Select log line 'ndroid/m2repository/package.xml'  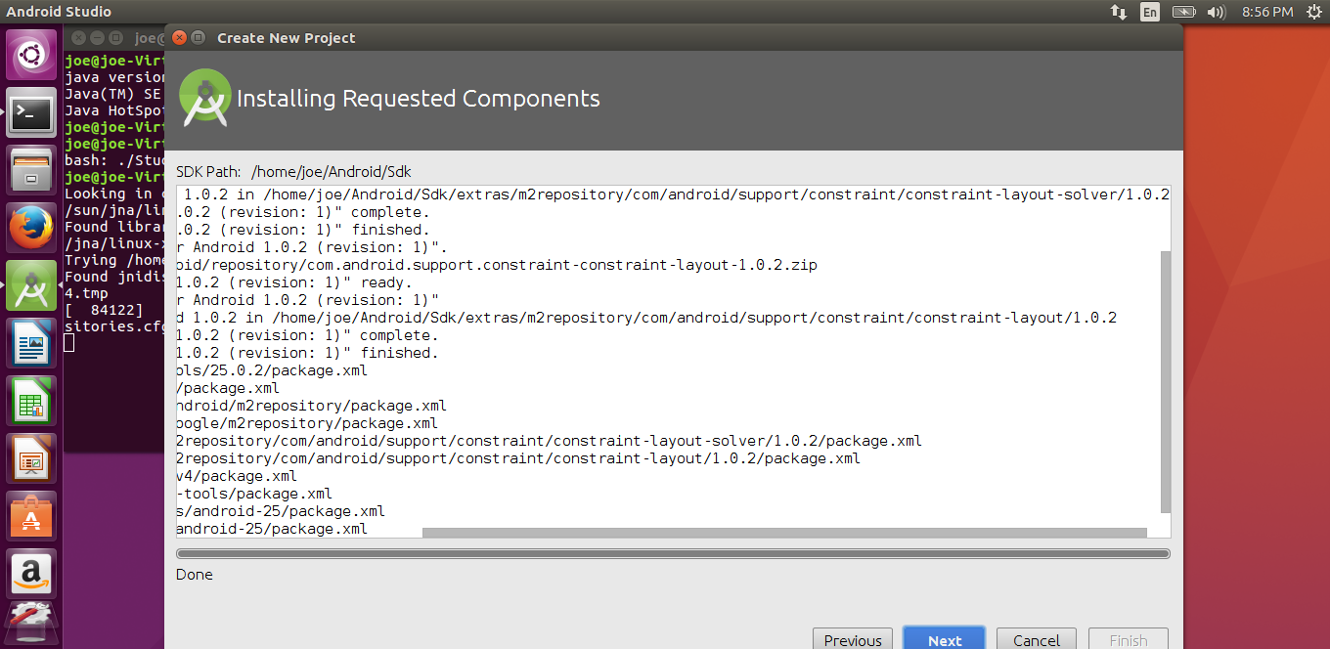pyautogui.click(x=312, y=406)
